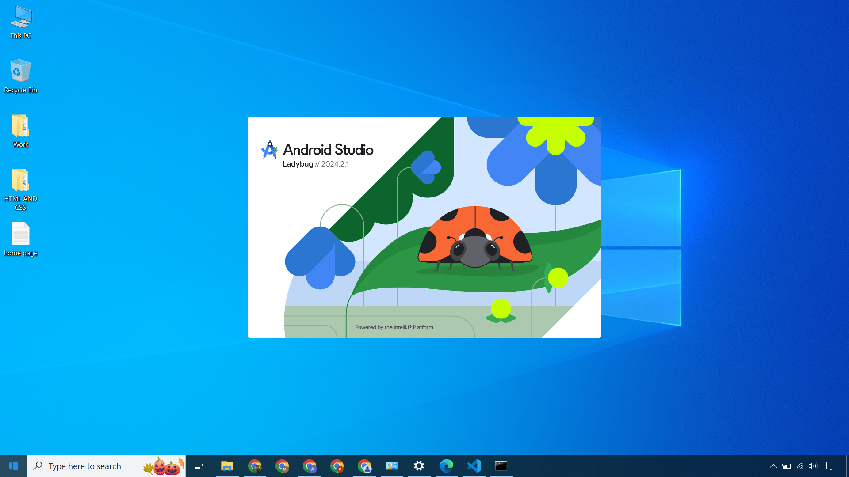This screenshot has height=477, width=849.
Task: Click the home page file on desktop
Action: pyautogui.click(x=20, y=235)
